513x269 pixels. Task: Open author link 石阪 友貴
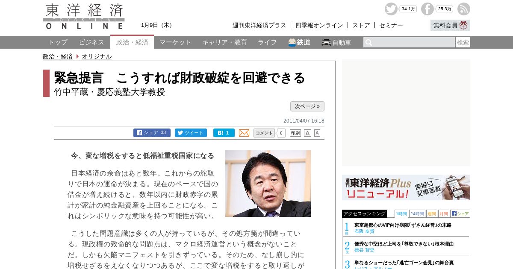pos(364,231)
